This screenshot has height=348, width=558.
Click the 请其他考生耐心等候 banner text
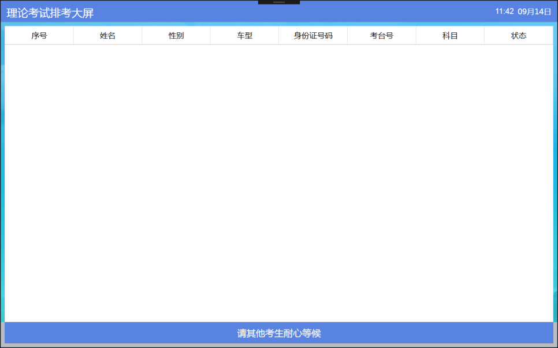279,333
